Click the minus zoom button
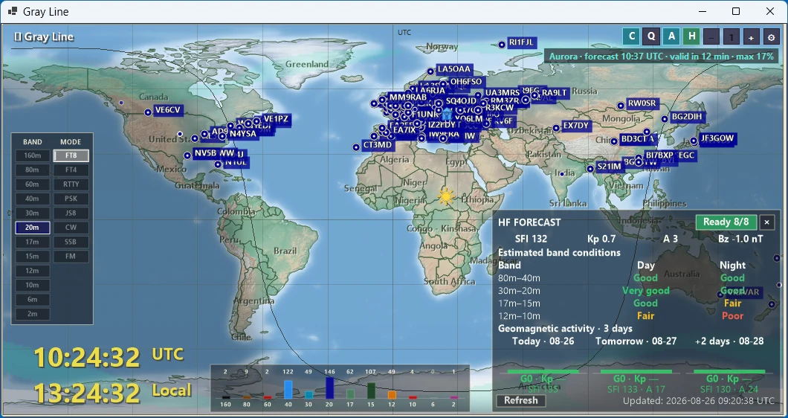 click(711, 36)
